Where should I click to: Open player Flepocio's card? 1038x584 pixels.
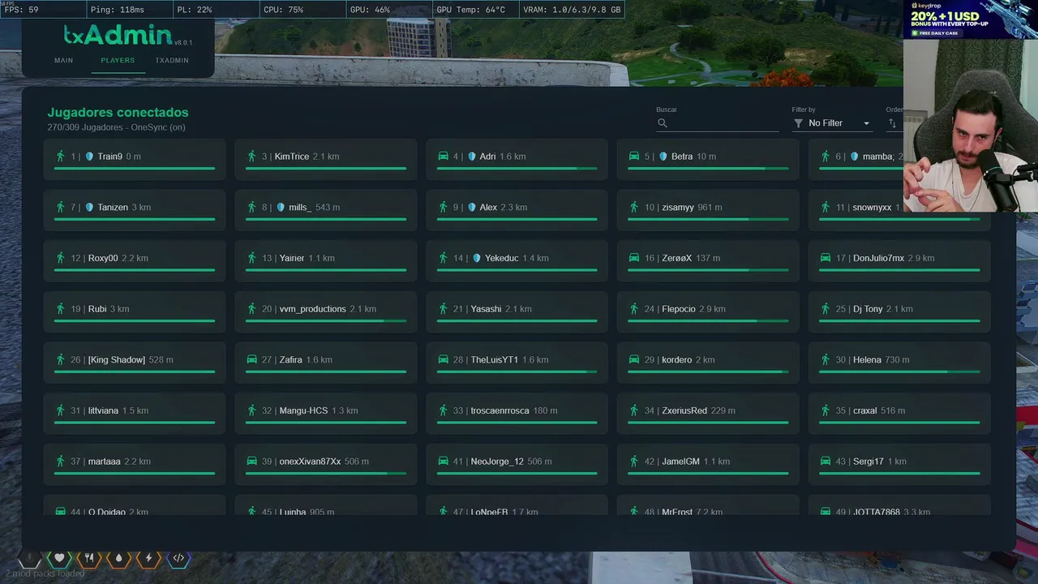(708, 312)
